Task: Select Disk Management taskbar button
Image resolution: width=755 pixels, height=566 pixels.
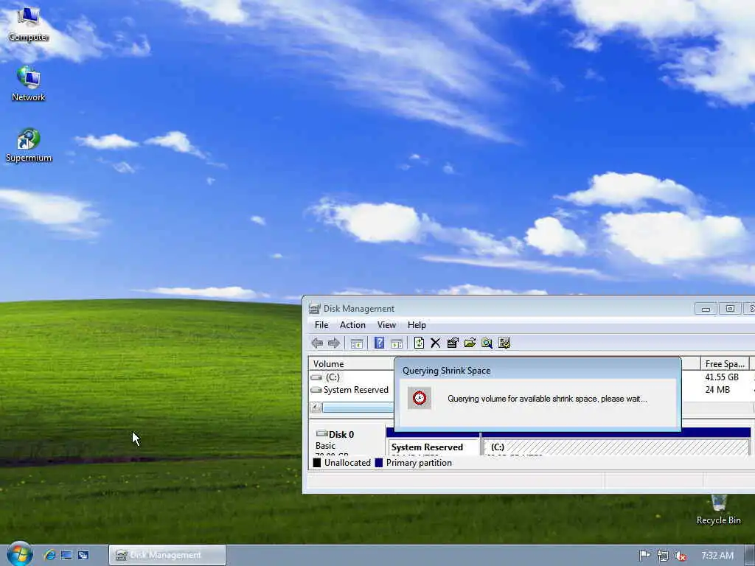Action: [x=167, y=555]
